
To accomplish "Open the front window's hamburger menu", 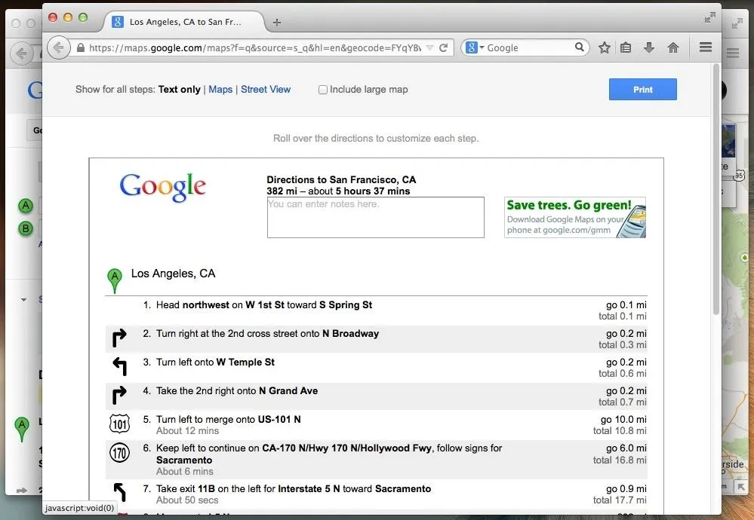I will coord(706,47).
